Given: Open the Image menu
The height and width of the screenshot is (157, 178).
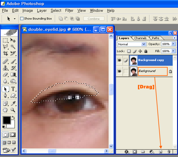Looking at the screenshot, I should tap(28, 11).
